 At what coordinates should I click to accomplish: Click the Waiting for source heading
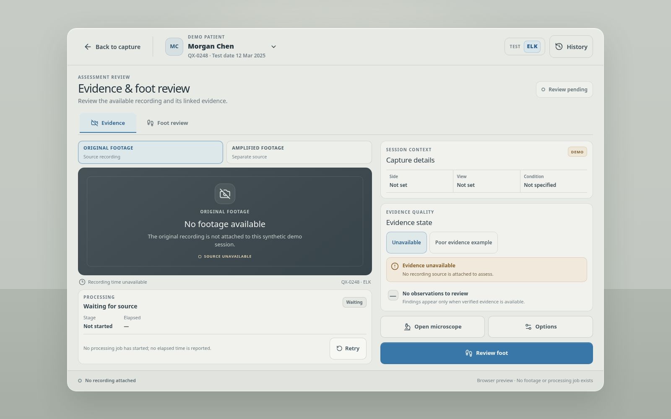coord(110,306)
